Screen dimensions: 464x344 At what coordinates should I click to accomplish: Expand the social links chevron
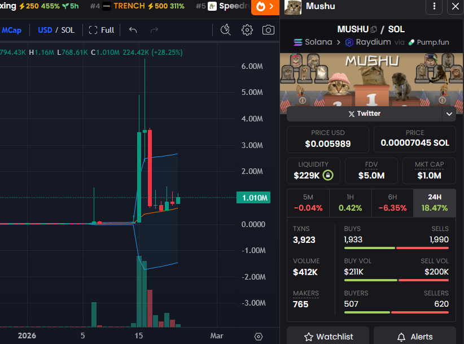449,114
